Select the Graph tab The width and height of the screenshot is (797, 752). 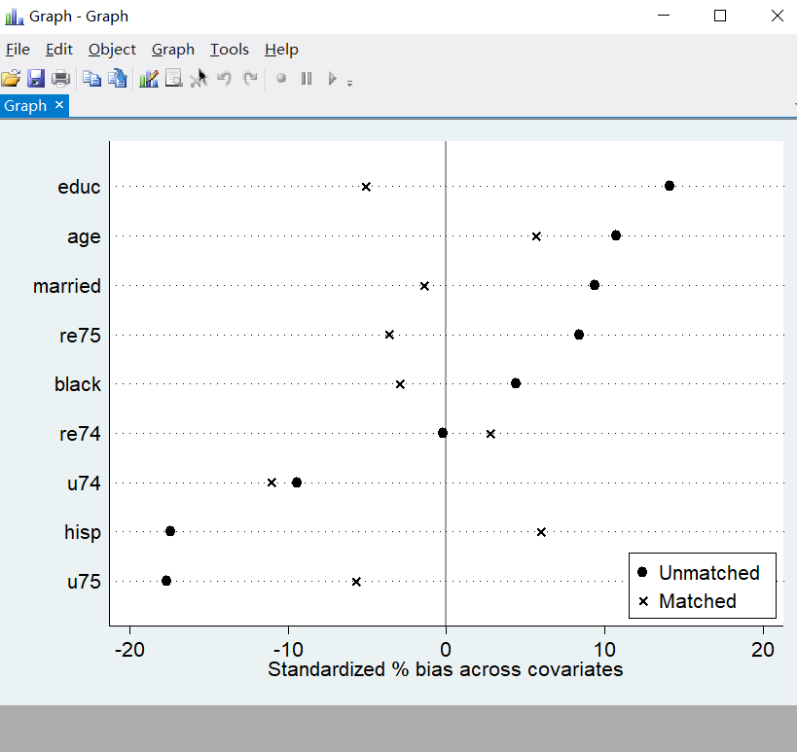(x=25, y=106)
